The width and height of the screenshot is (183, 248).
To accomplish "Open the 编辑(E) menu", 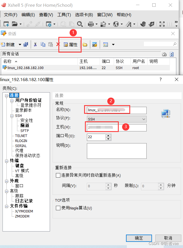I will (28, 15).
